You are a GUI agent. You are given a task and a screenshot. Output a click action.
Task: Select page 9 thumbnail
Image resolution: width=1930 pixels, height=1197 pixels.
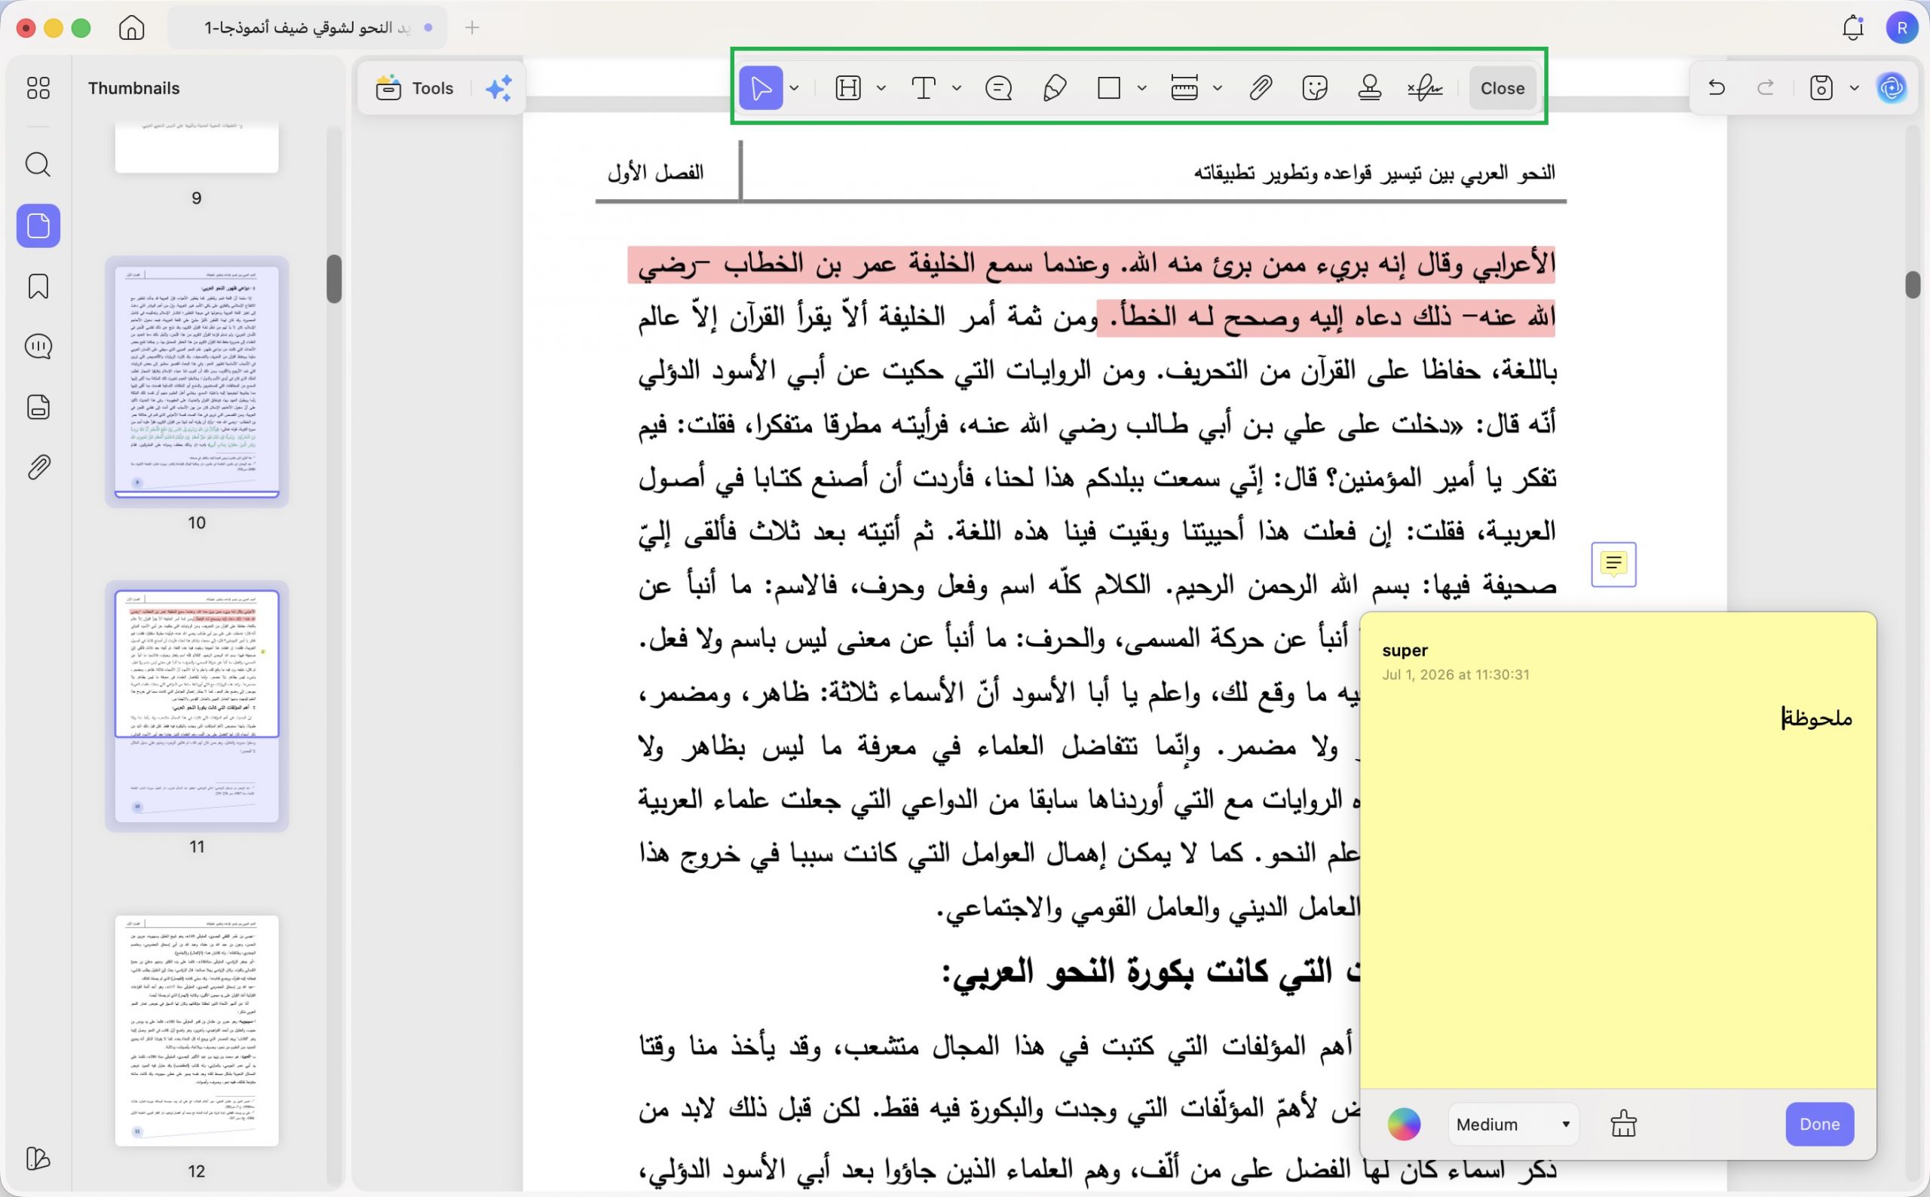196,148
